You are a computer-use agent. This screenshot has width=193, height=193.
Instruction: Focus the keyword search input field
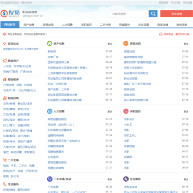point(130,14)
